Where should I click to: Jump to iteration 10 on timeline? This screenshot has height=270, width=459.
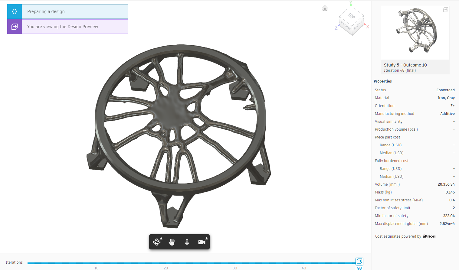[x=97, y=268]
